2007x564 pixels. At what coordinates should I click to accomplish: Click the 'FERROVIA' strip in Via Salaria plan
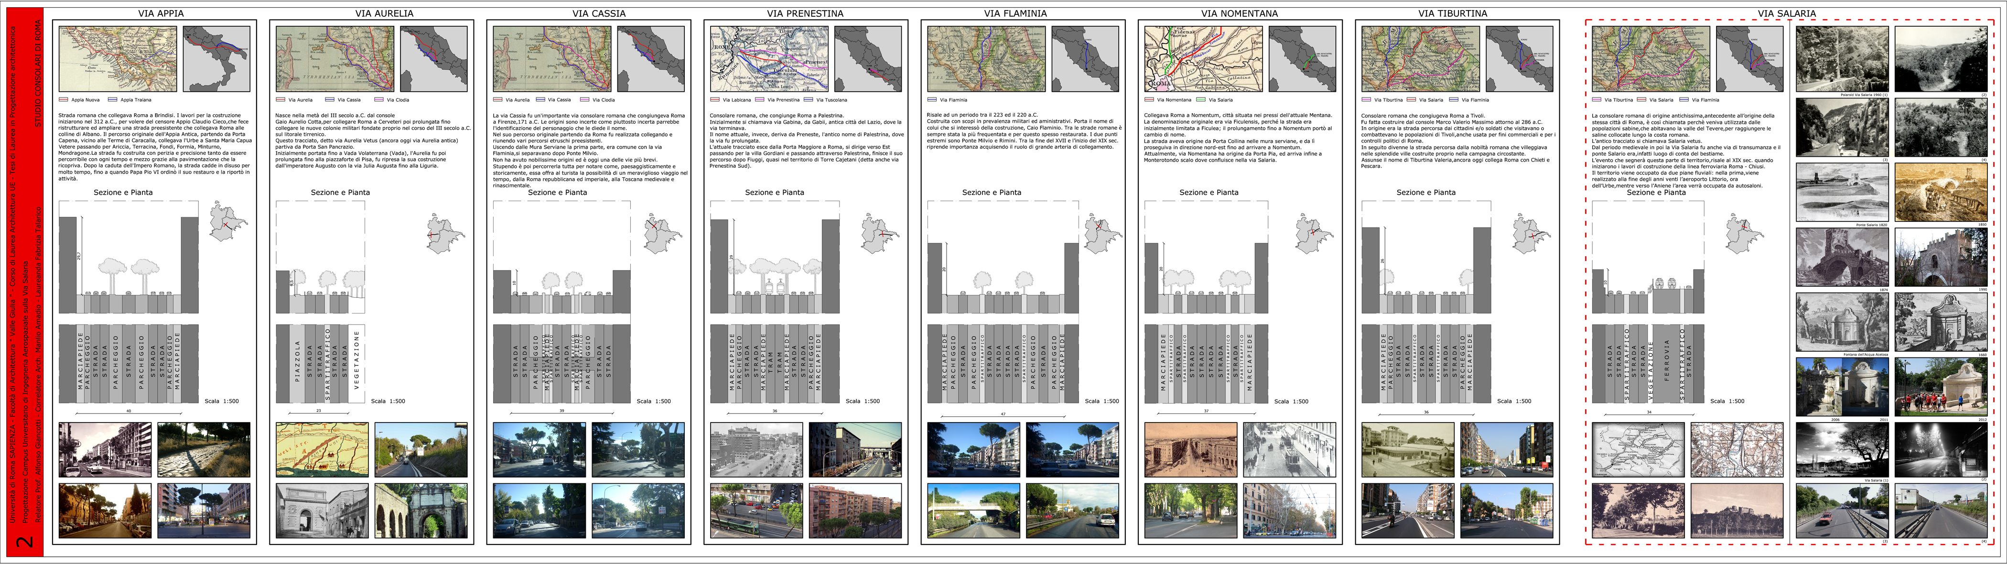[x=1667, y=364]
